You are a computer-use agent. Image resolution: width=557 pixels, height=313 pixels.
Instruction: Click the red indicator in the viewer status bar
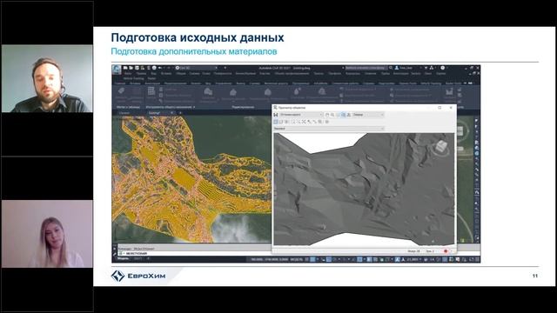pyautogui.click(x=446, y=251)
